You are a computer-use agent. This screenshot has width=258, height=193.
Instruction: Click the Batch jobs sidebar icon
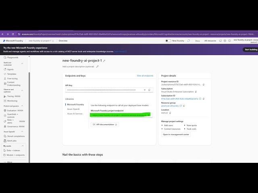5,141
